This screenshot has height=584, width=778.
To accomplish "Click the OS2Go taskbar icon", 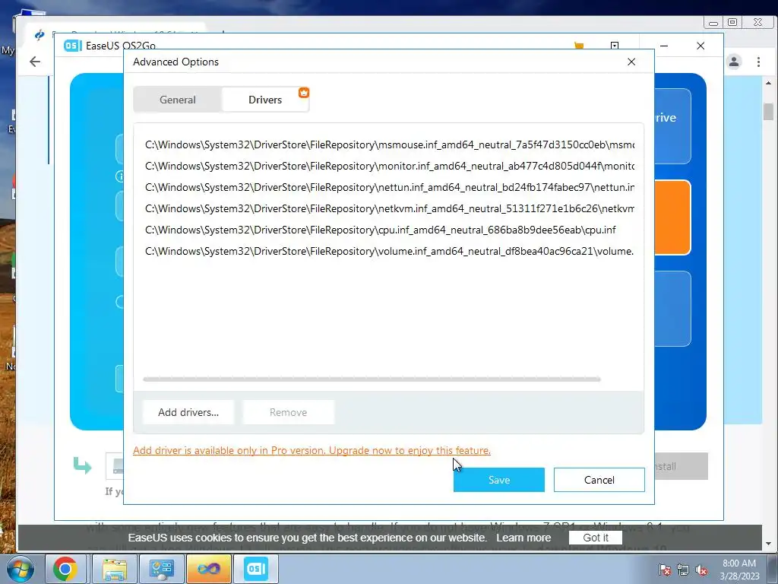I will coord(255,569).
